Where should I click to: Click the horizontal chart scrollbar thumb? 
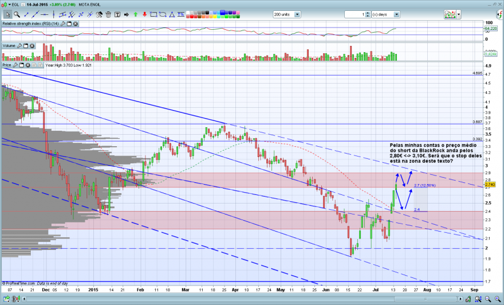(425, 299)
